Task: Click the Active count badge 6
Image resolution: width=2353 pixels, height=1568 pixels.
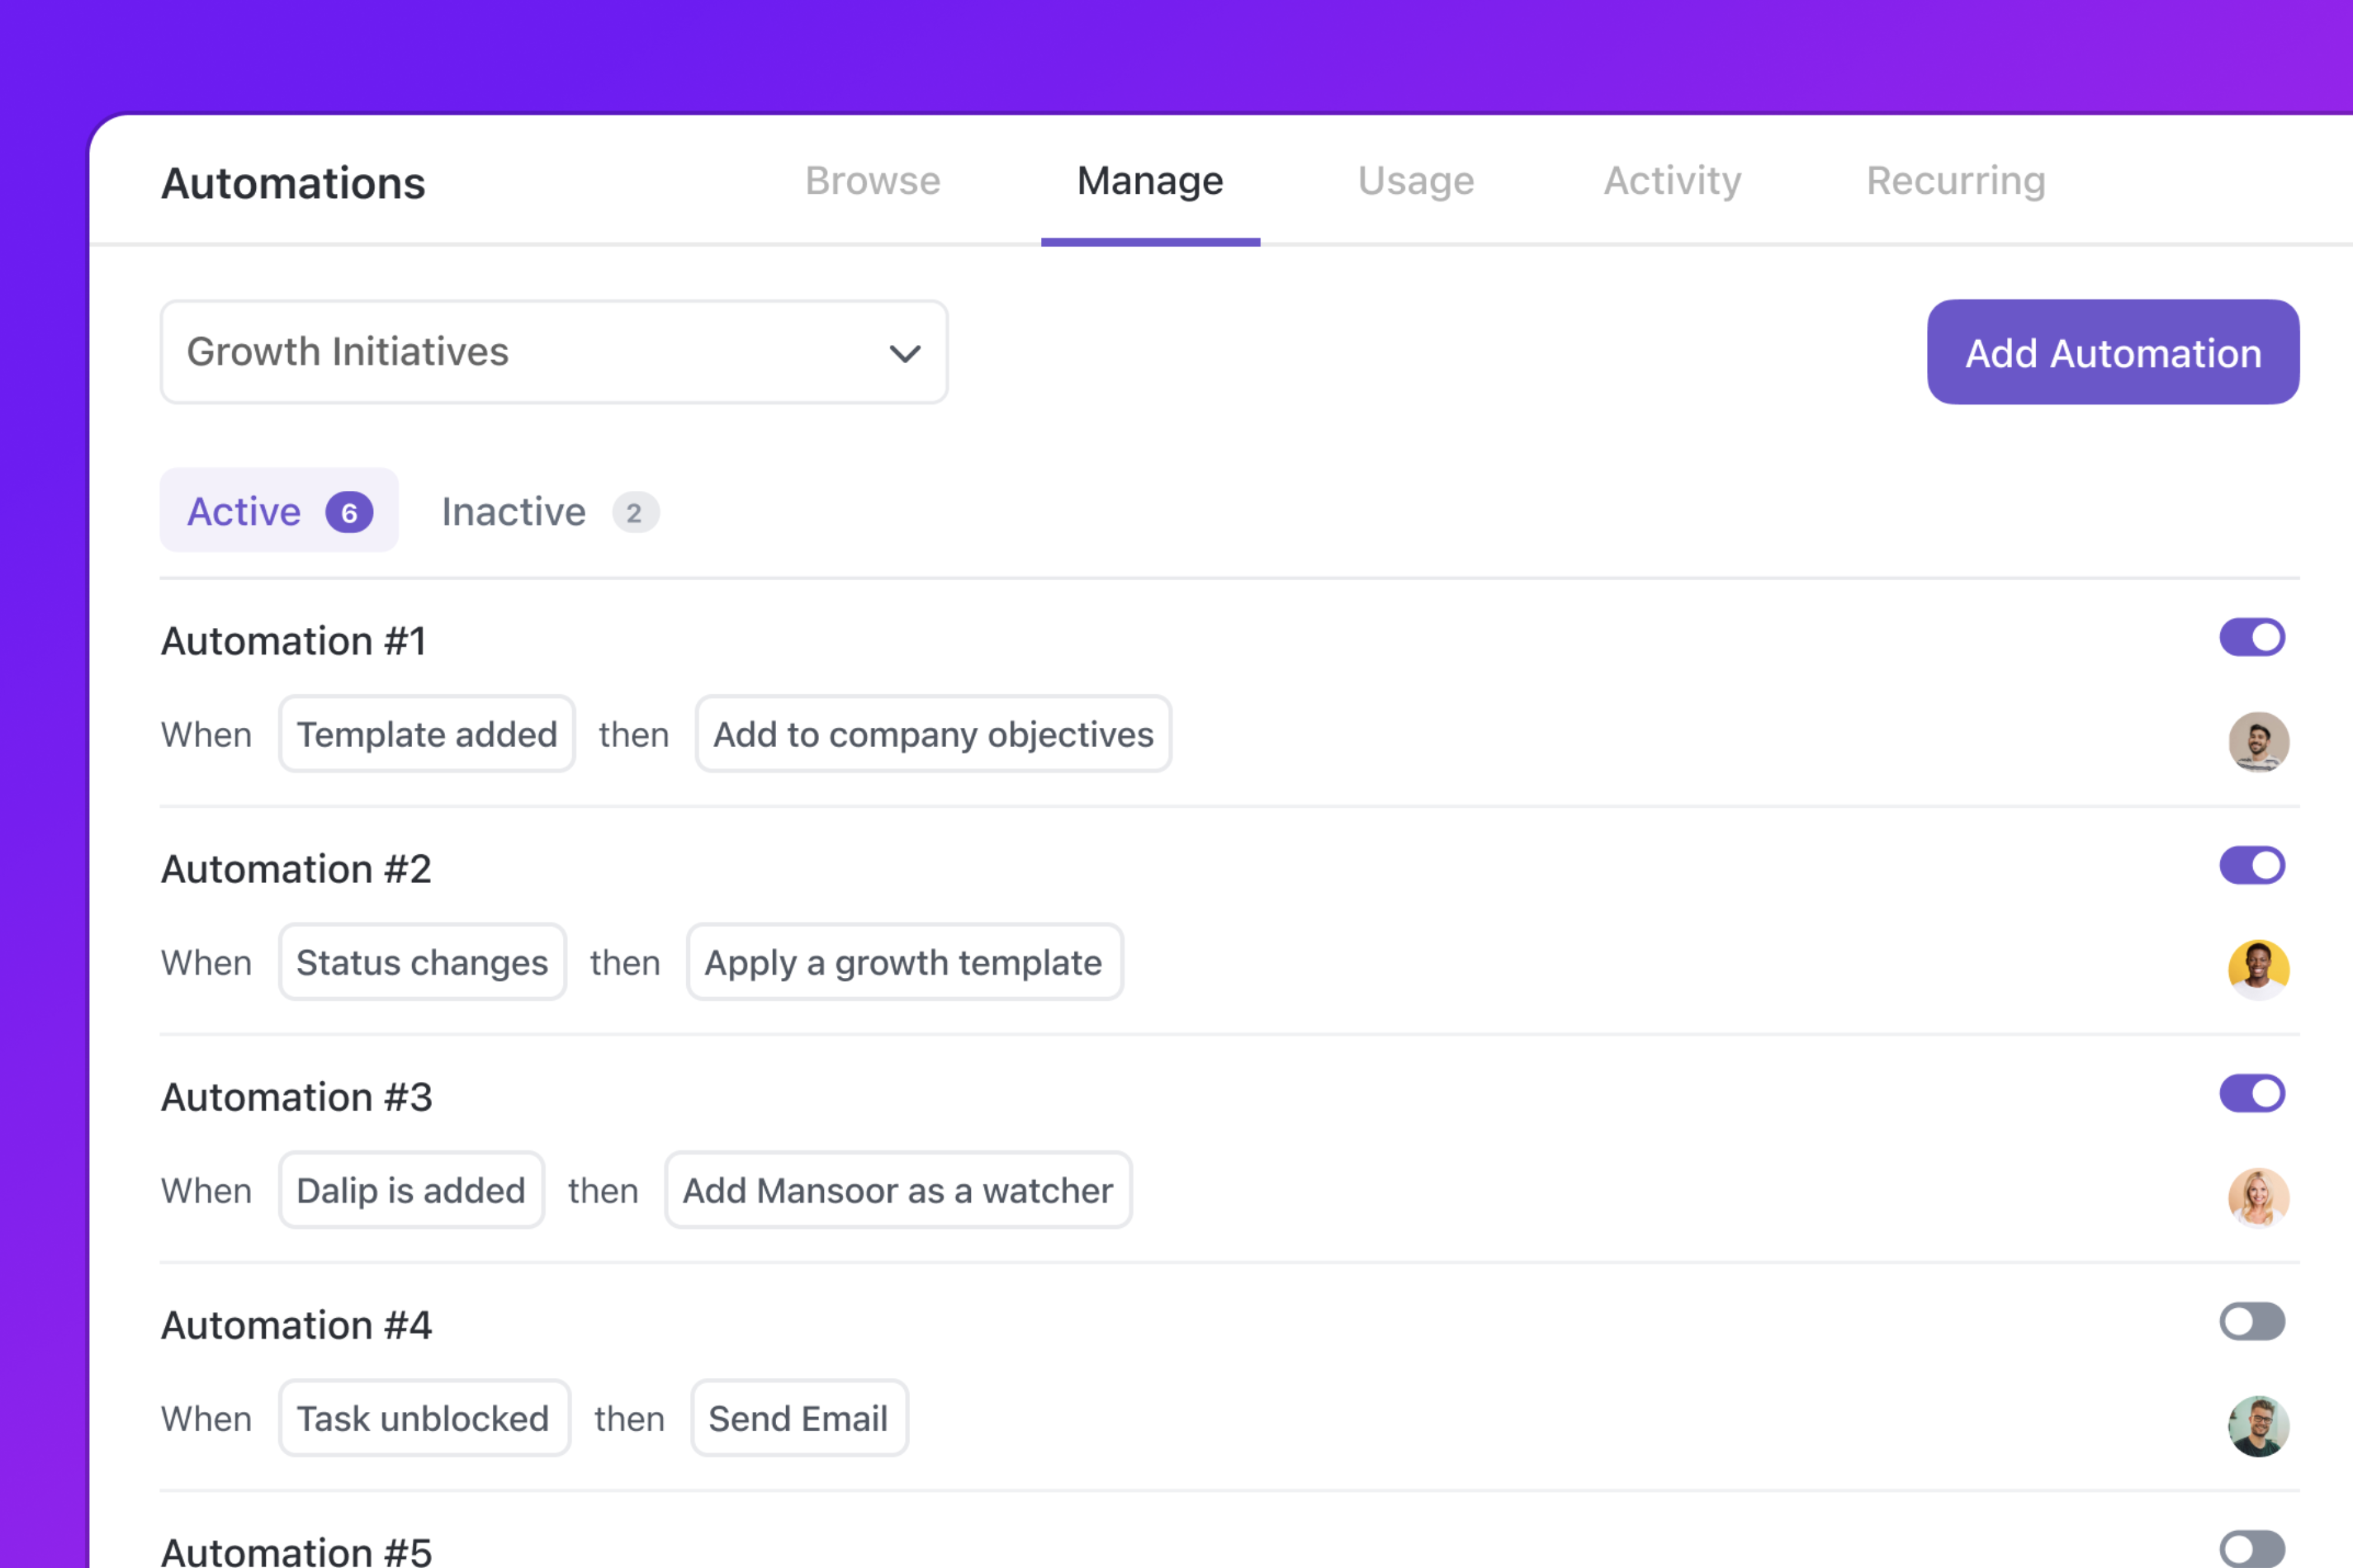Action: click(x=349, y=512)
